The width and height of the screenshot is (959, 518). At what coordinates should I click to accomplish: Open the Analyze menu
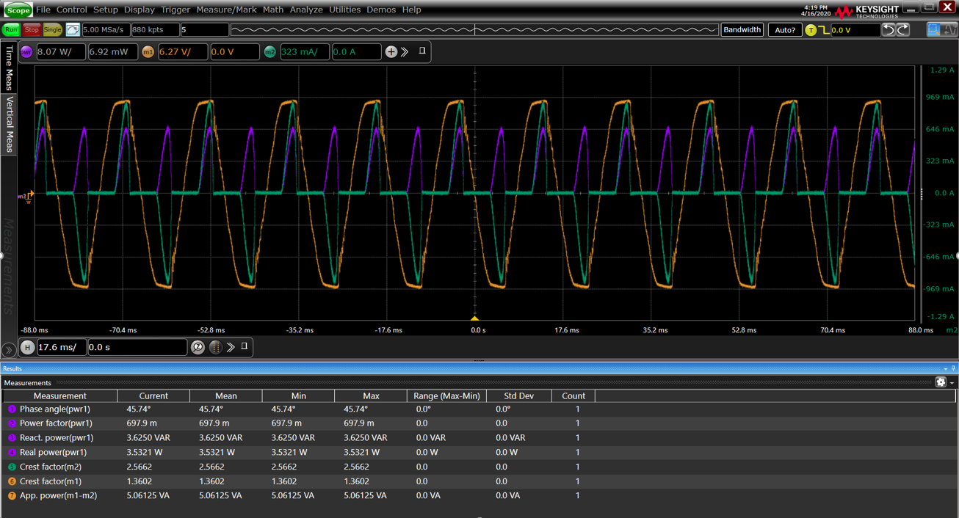pyautogui.click(x=306, y=10)
